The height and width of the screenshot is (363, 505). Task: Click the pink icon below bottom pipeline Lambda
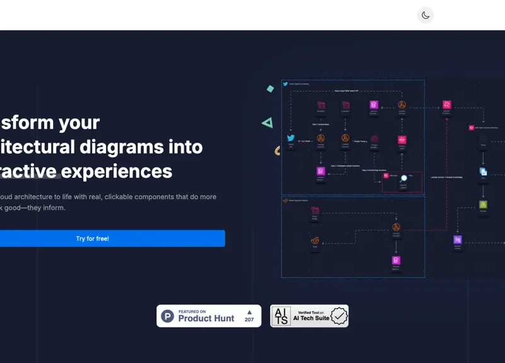[x=396, y=260]
